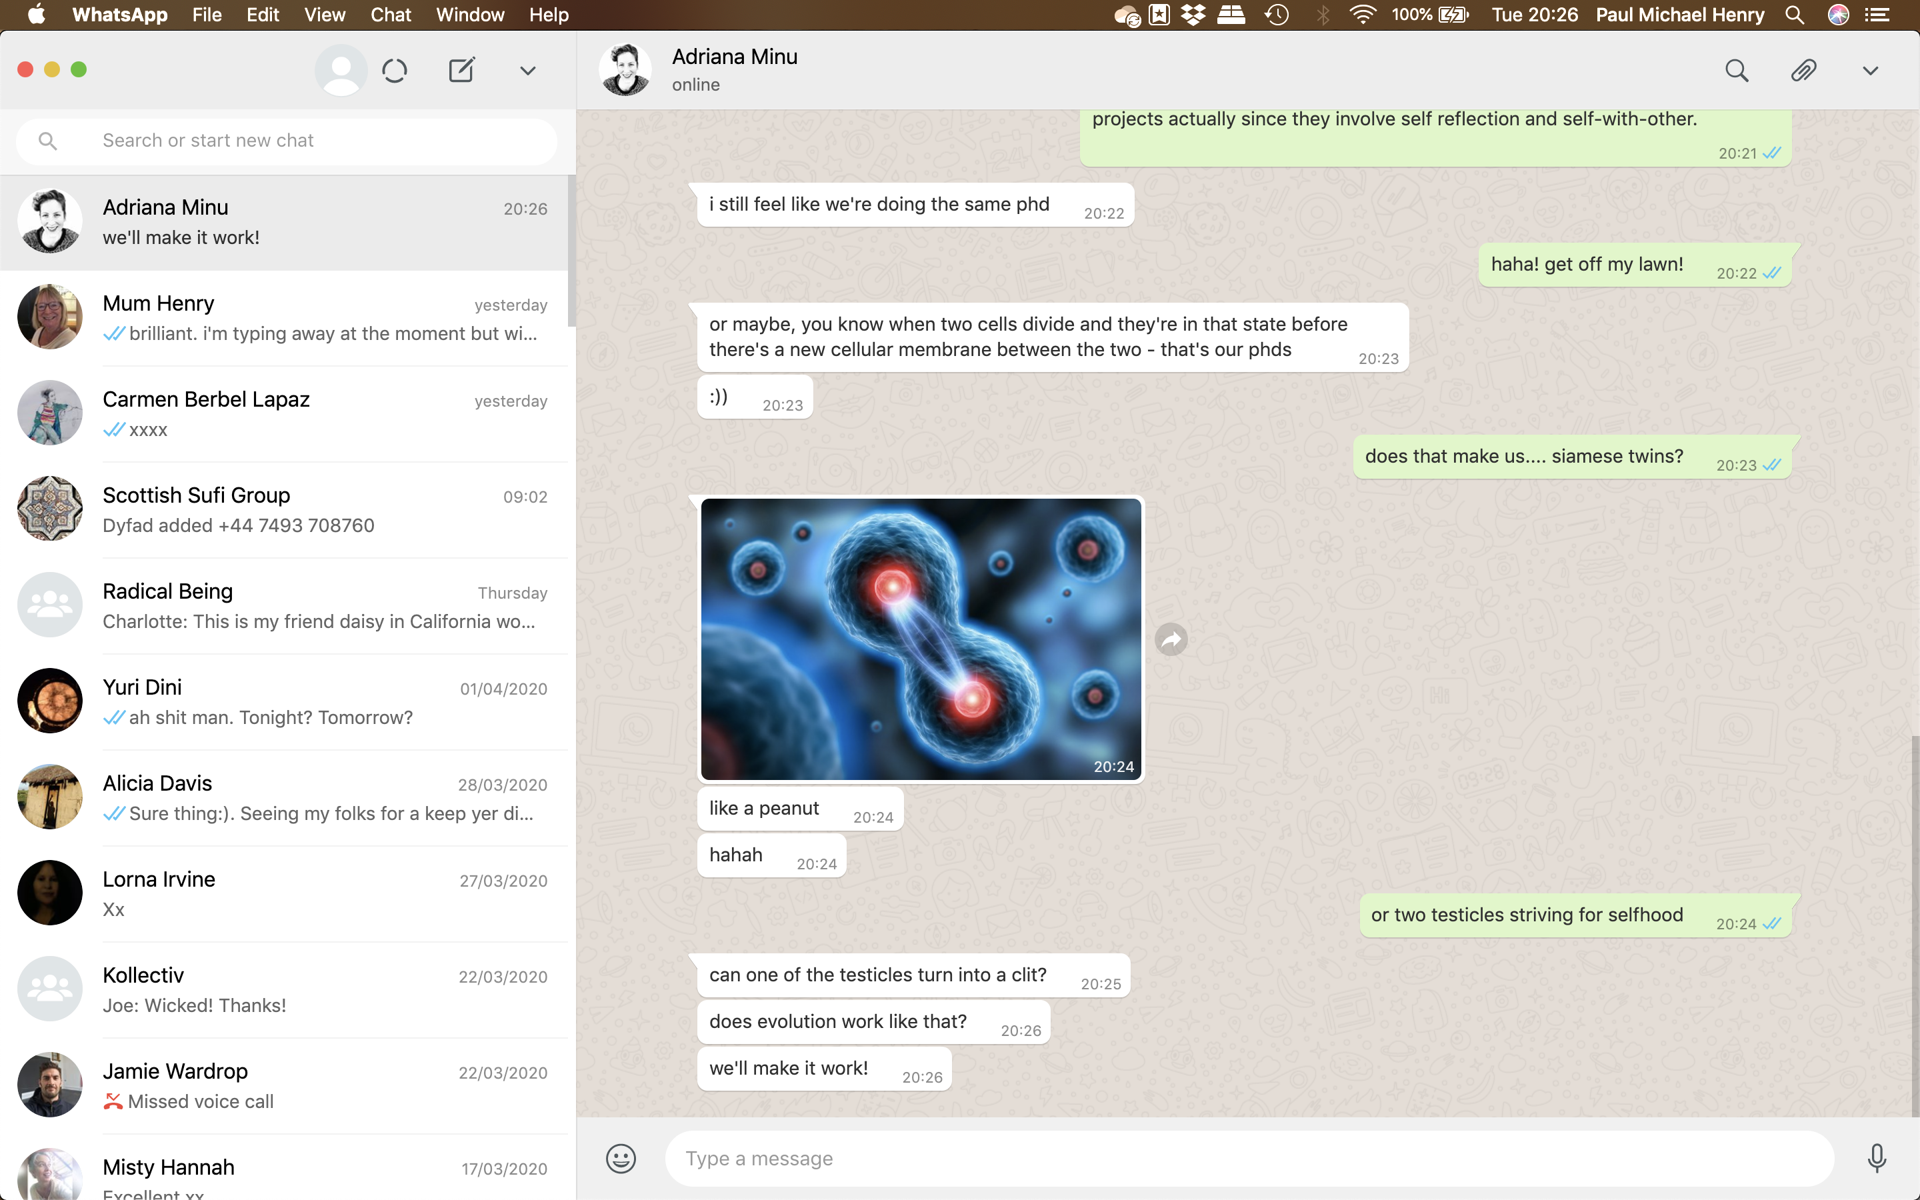Click the forward arrow beside cell image

(1171, 639)
